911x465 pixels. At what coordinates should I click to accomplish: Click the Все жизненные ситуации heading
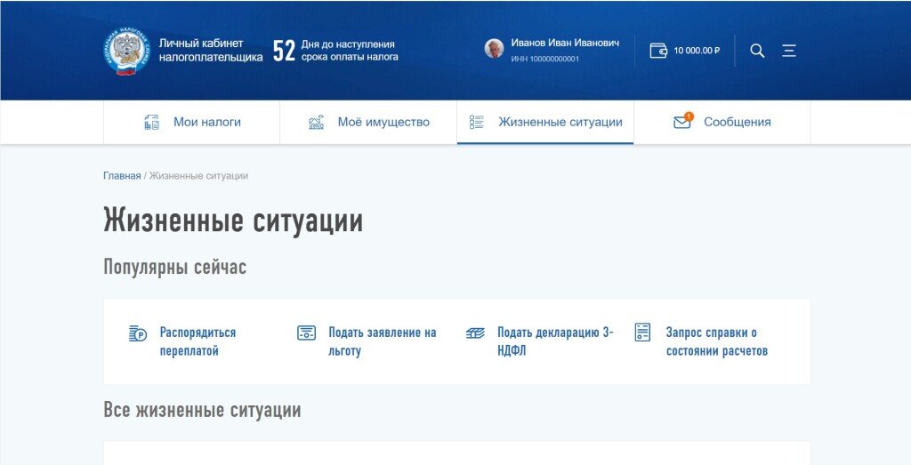[x=202, y=410]
